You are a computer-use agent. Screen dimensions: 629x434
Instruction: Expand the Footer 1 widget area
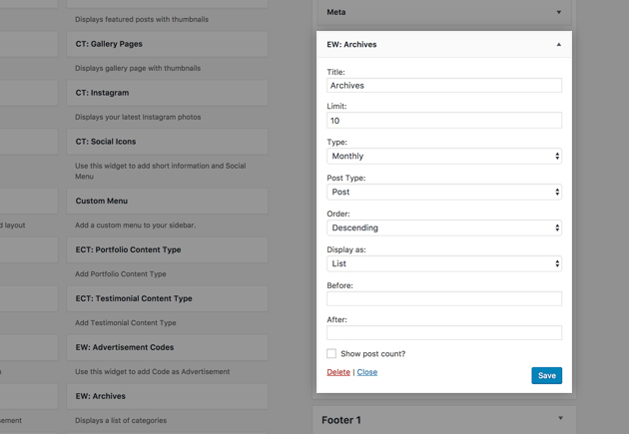tap(560, 419)
